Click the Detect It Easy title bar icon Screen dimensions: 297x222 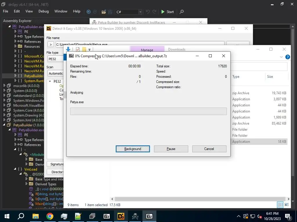coord(49,29)
